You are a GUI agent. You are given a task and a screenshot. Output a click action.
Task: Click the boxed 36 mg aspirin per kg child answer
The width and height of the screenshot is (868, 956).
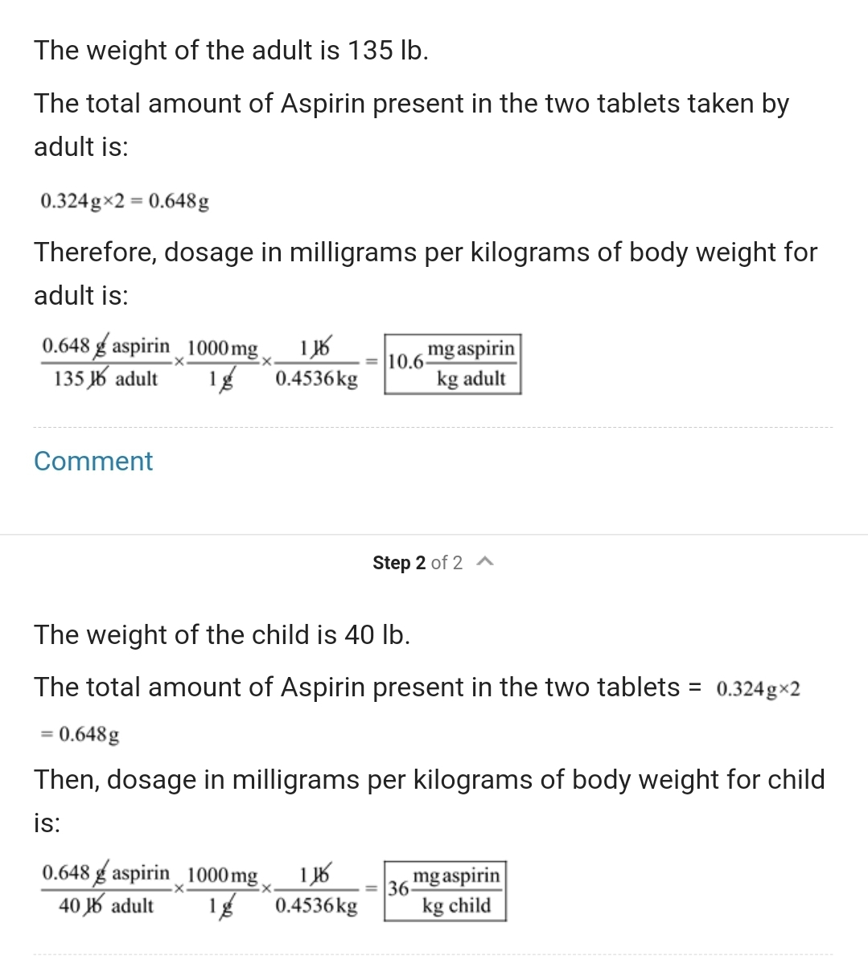click(445, 890)
